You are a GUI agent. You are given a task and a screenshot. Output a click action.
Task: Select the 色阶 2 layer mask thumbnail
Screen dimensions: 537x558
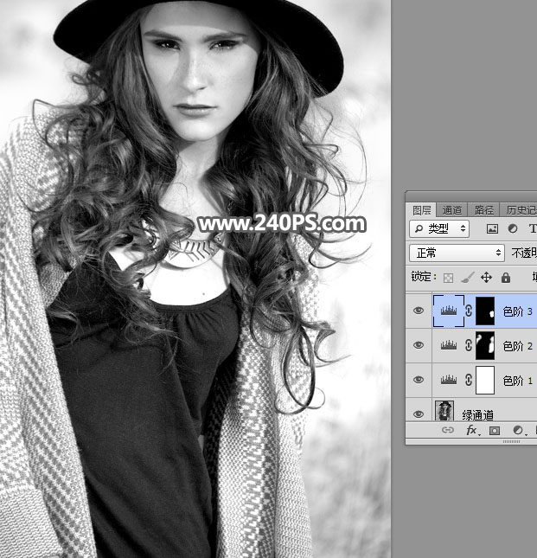pos(485,345)
